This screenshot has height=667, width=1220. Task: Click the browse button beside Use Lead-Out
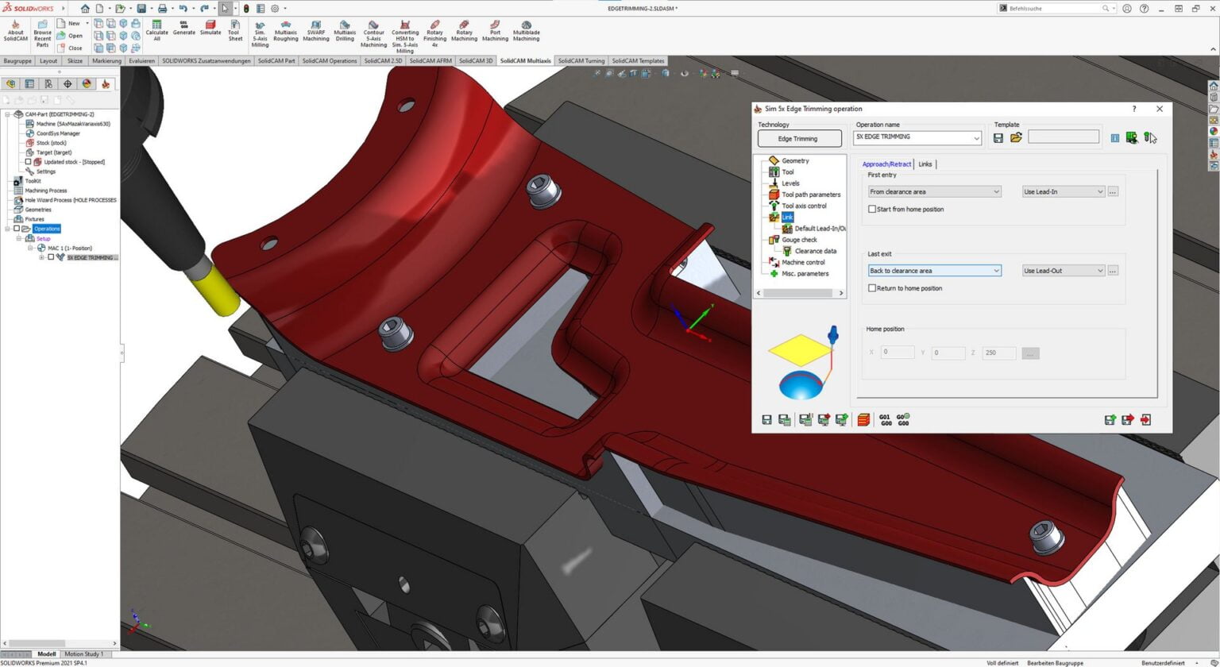(x=1113, y=270)
